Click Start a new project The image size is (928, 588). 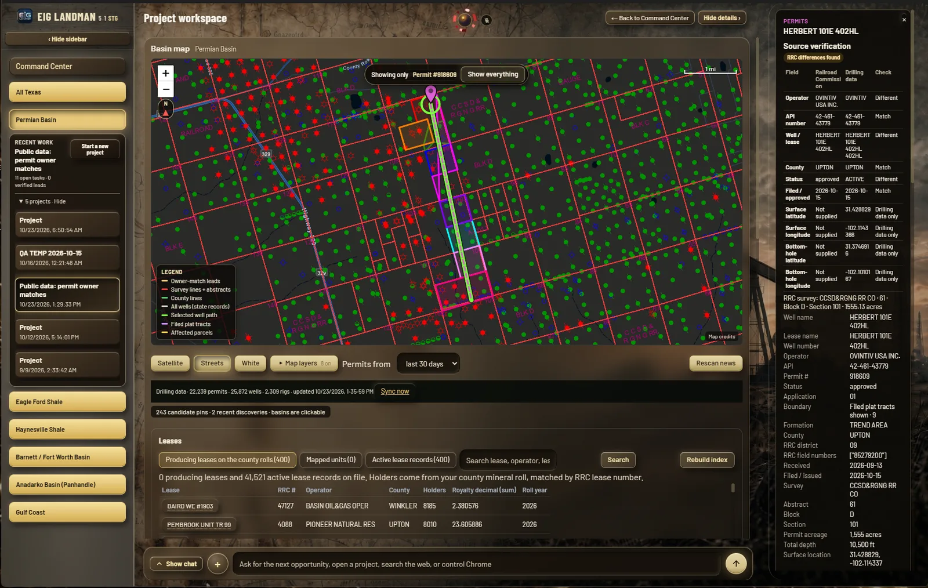click(x=95, y=150)
